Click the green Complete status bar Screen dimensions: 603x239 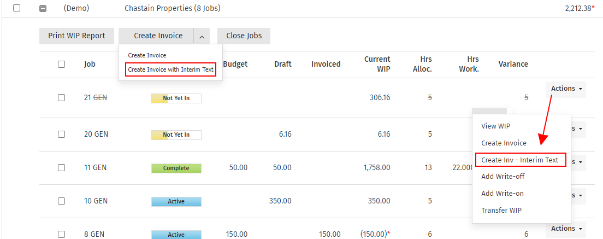tap(176, 168)
